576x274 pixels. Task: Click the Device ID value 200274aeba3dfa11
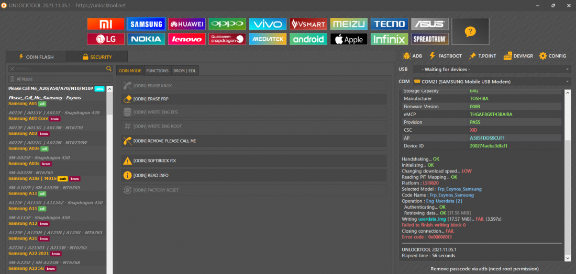coord(489,145)
